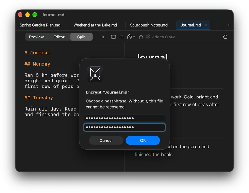Viewport: 249px width, 193px height.
Task: Close the Journal.md tab
Action: [206, 25]
